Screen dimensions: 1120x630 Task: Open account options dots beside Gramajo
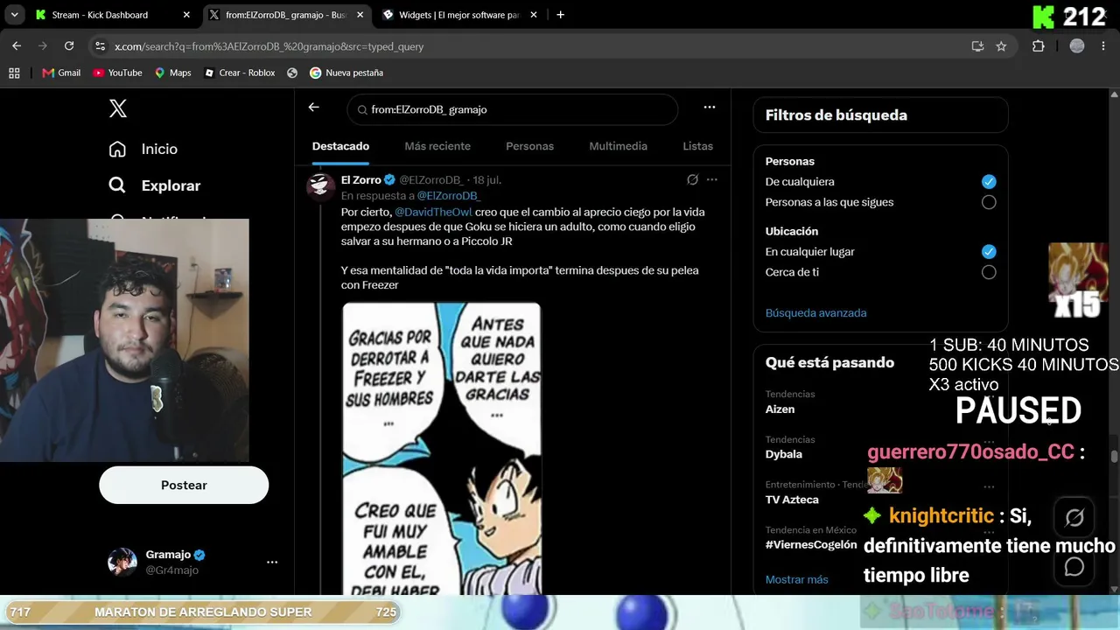click(272, 562)
